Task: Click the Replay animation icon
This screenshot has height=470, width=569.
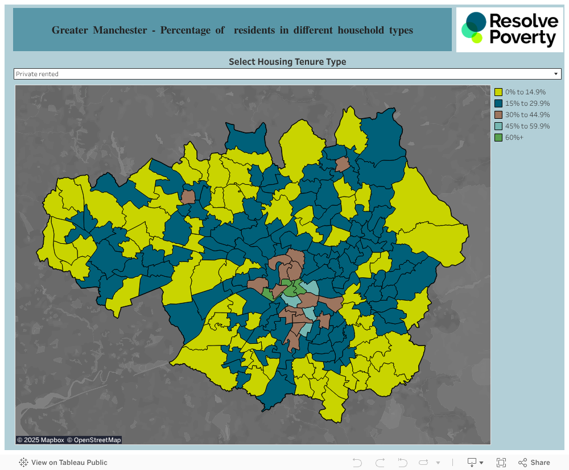Action: (x=424, y=463)
